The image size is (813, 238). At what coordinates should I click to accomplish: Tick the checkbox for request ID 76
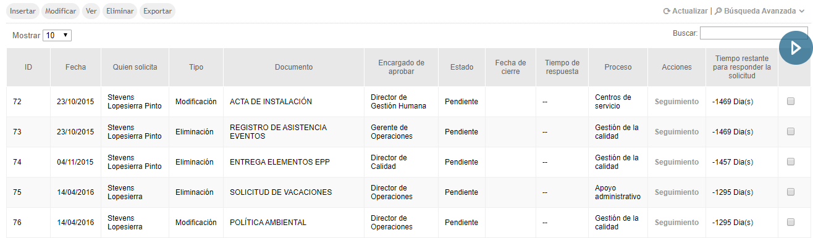(791, 222)
